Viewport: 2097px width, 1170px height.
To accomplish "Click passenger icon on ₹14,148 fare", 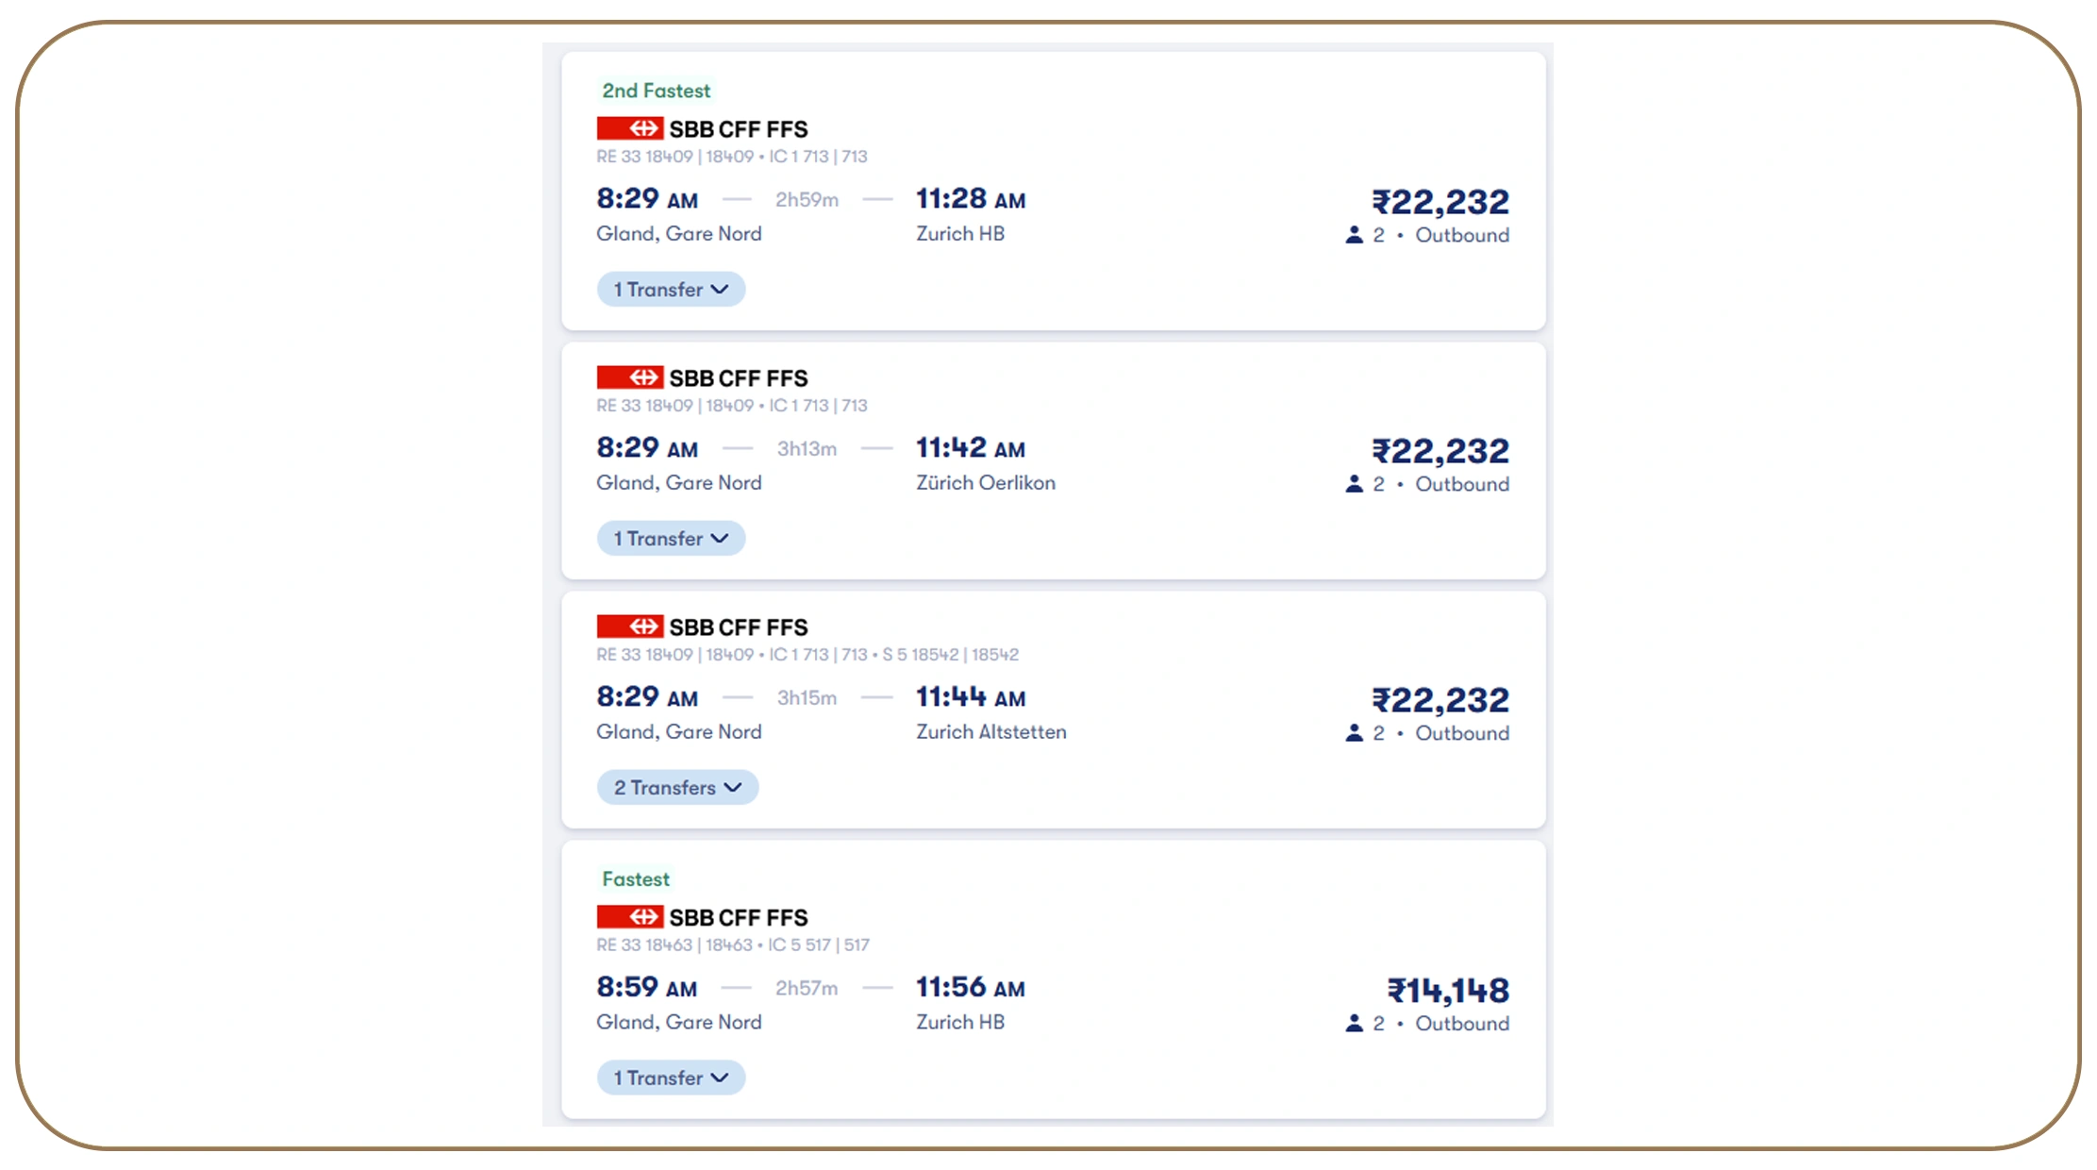I will click(x=1354, y=1023).
